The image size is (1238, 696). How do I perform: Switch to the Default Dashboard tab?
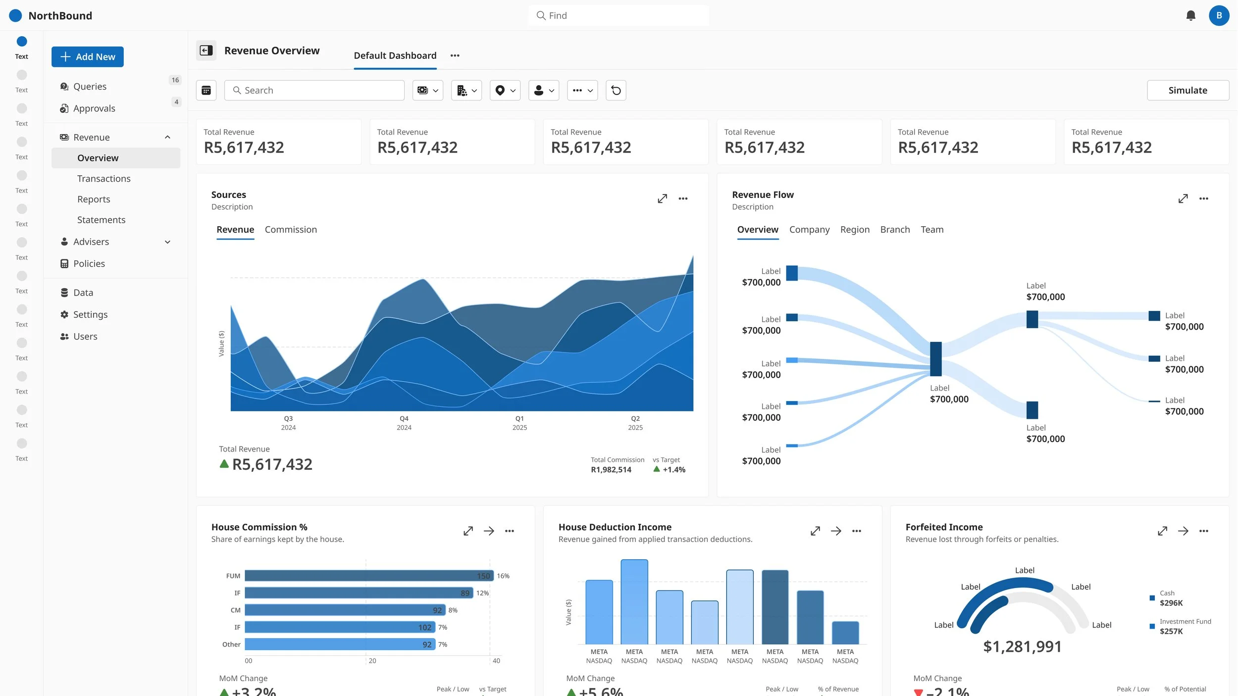tap(395, 55)
